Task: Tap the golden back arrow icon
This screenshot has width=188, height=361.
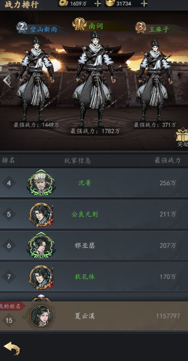Action: pyautogui.click(x=12, y=349)
